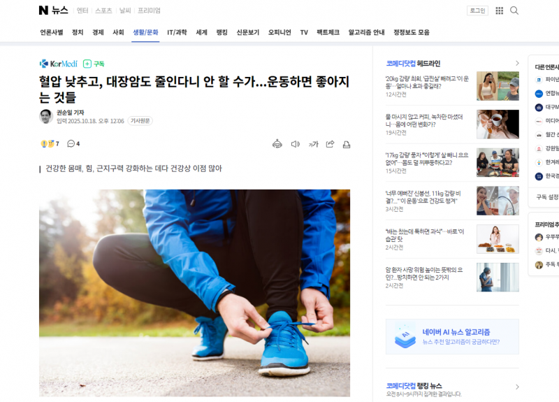
Task: Change font size with 가가 icon
Action: pyautogui.click(x=313, y=144)
